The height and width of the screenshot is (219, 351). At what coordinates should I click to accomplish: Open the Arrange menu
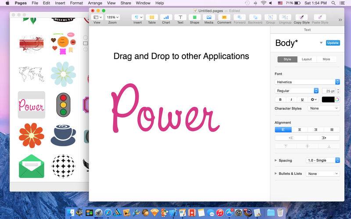tap(95, 3)
